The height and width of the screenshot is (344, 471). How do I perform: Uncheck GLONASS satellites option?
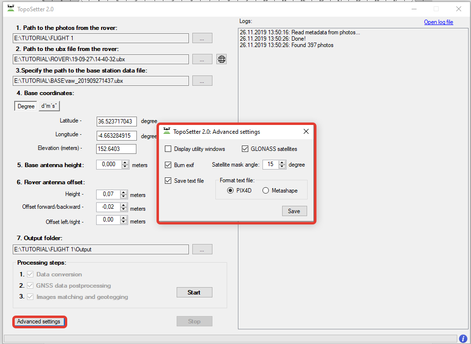pos(245,149)
